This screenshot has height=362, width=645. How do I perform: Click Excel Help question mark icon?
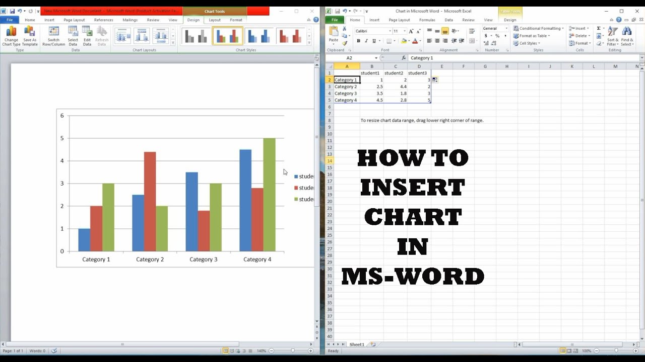pyautogui.click(x=619, y=20)
